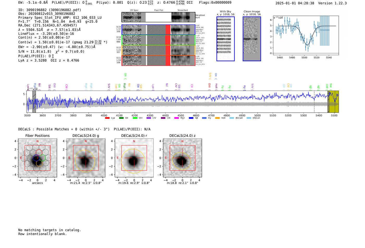Click the 'Weighted Sum' label

click(x=200, y=16)
